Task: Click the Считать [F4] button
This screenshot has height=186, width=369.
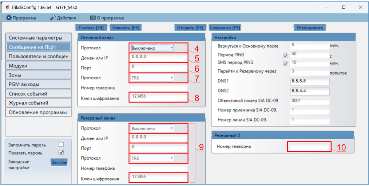Action: (x=91, y=28)
